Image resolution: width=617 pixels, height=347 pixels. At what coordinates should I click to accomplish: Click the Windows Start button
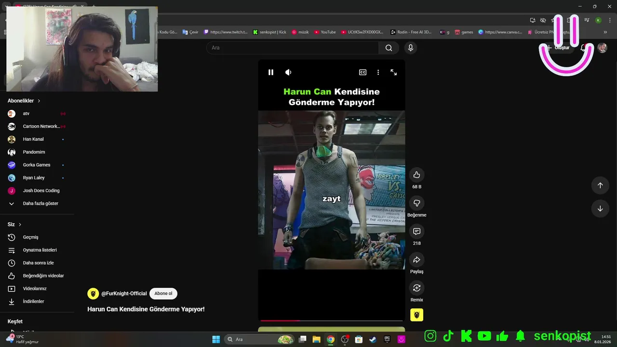tap(216, 339)
